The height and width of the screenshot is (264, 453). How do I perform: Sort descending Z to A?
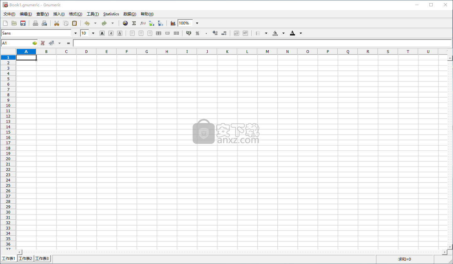click(161, 23)
